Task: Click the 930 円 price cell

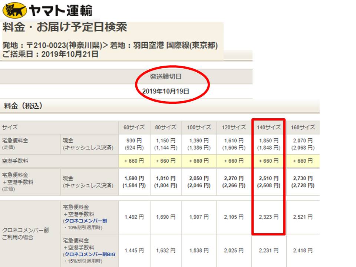Action: click(134, 144)
